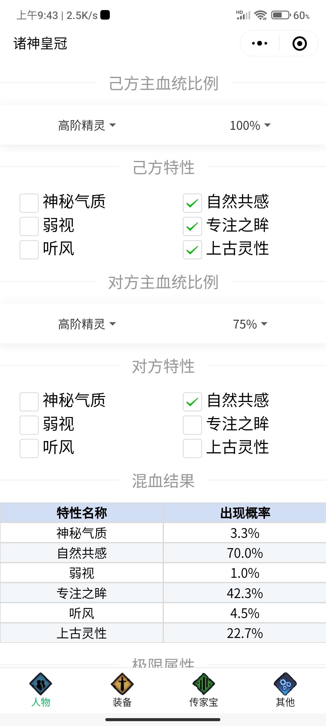Open mini program three-dot menu
Viewport: 326px width, 726px height.
tap(260, 43)
